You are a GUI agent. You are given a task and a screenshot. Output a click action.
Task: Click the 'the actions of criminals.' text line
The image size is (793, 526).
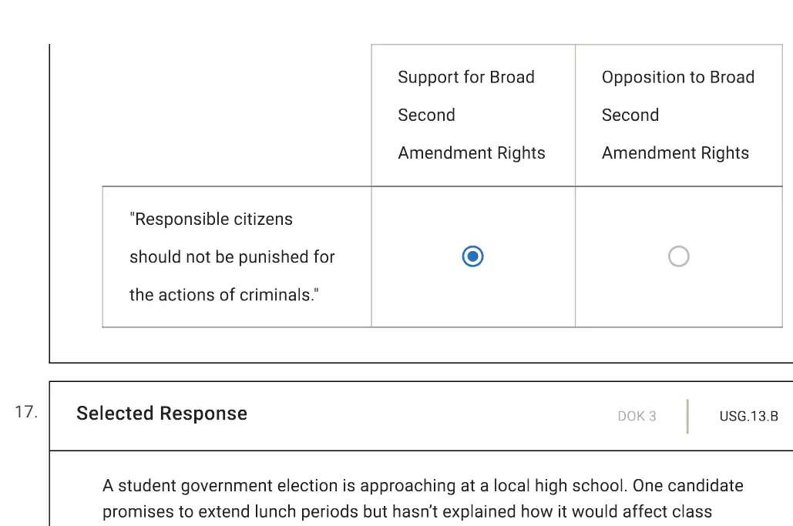point(224,295)
